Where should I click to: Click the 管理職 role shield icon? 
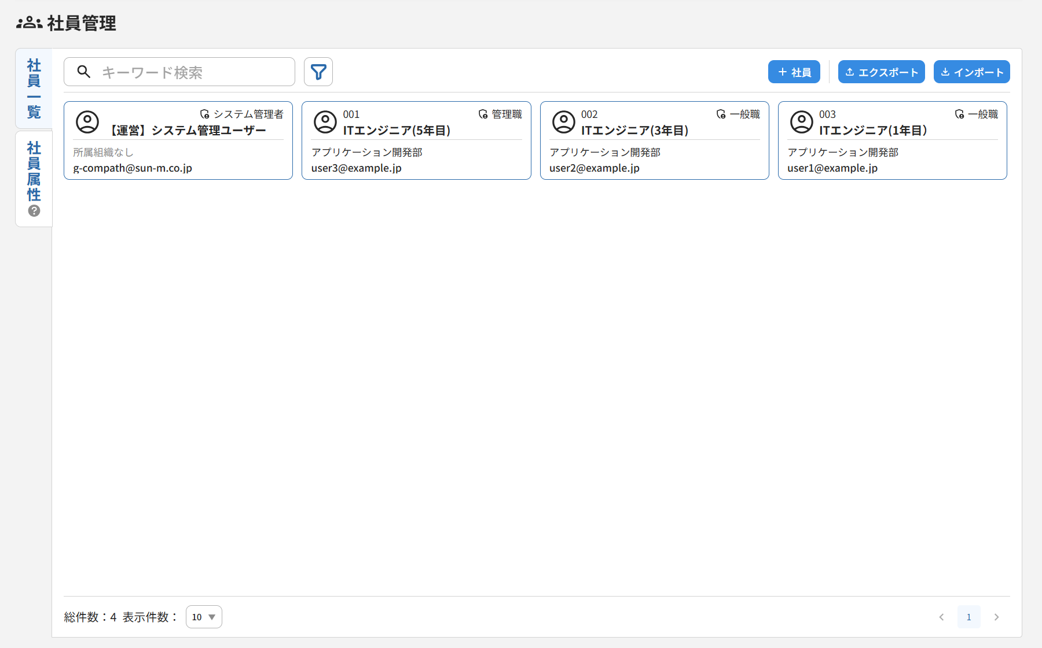click(483, 114)
